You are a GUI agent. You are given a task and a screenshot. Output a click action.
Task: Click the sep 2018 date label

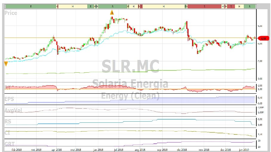click(162, 150)
